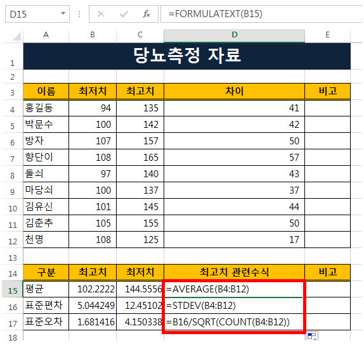Click cell showing =AVERAGE(B4:B12)
This screenshot has width=364, height=350.
(x=234, y=289)
